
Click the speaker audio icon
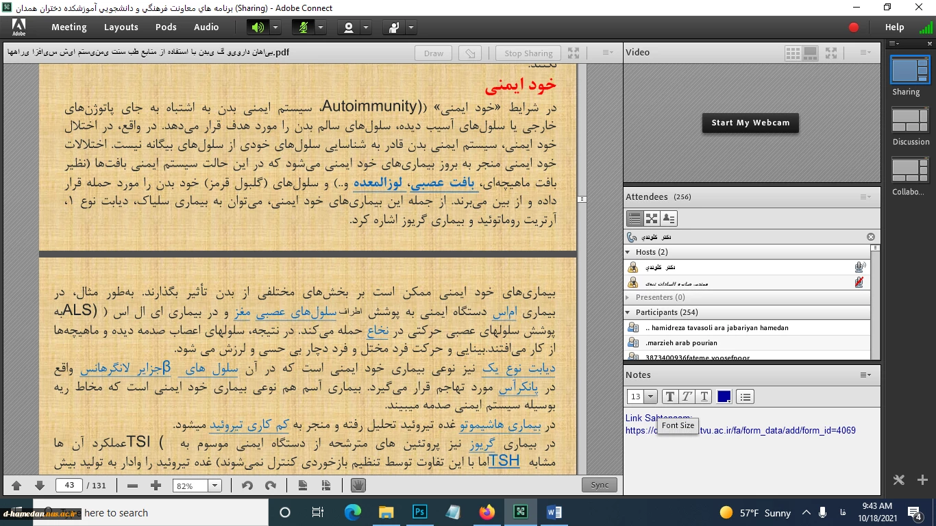[x=258, y=27]
